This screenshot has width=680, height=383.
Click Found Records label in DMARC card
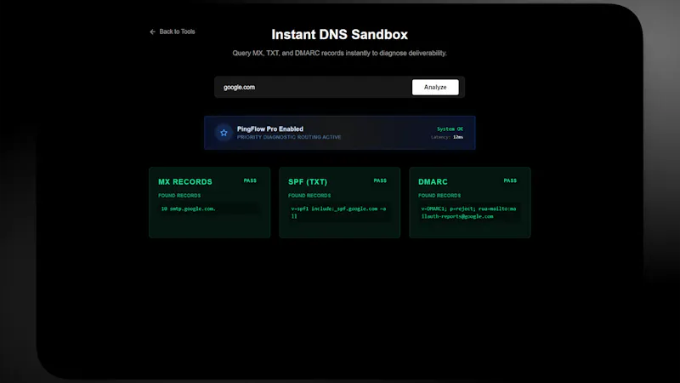coord(439,196)
